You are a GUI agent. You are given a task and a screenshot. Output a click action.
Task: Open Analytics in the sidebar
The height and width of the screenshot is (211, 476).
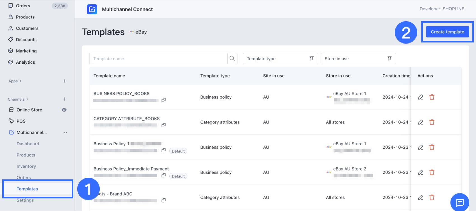[25, 62]
